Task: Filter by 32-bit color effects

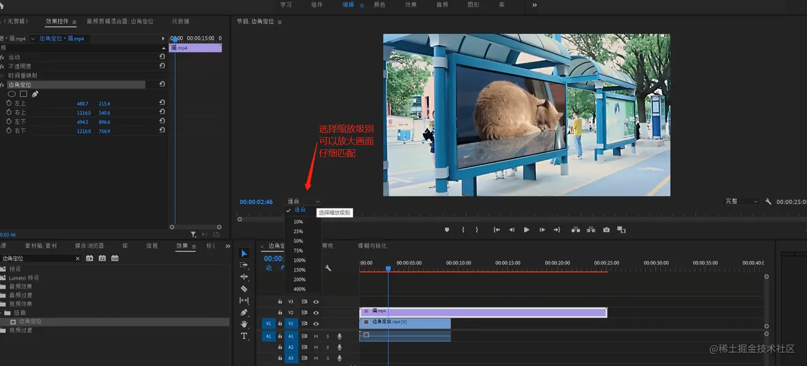Action: pos(102,258)
